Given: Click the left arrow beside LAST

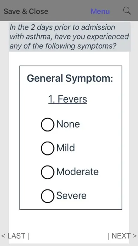Looking at the screenshot, I should [x=3, y=236].
